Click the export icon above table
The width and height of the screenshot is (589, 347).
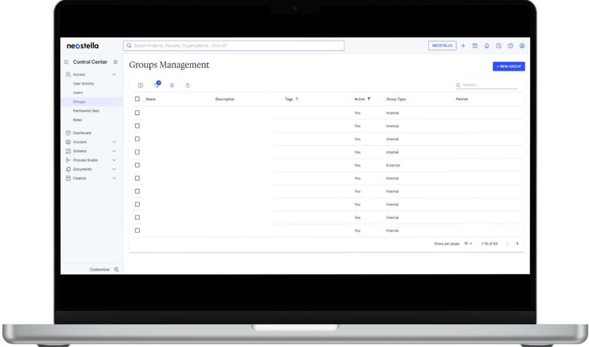click(x=188, y=85)
